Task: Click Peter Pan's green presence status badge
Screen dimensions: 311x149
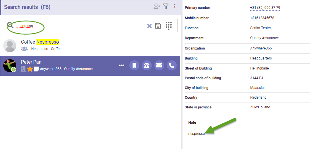Action: [14, 69]
